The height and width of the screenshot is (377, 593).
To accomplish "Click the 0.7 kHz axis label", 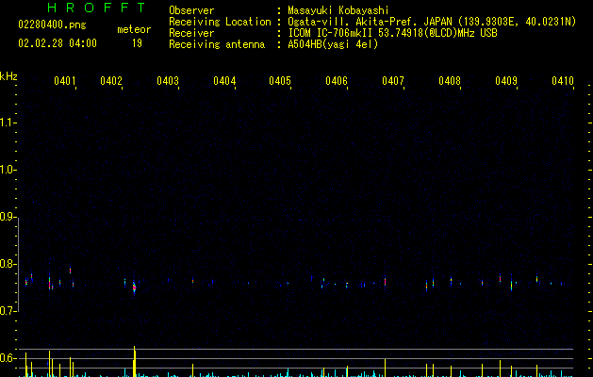I will tap(8, 311).
